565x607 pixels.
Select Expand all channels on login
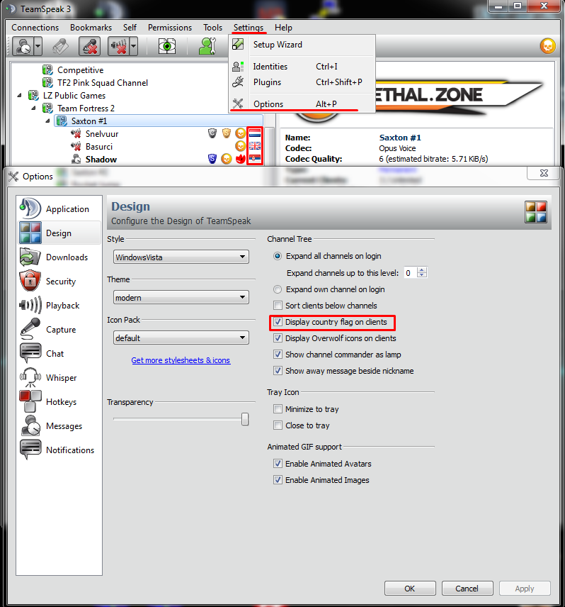[x=278, y=256]
